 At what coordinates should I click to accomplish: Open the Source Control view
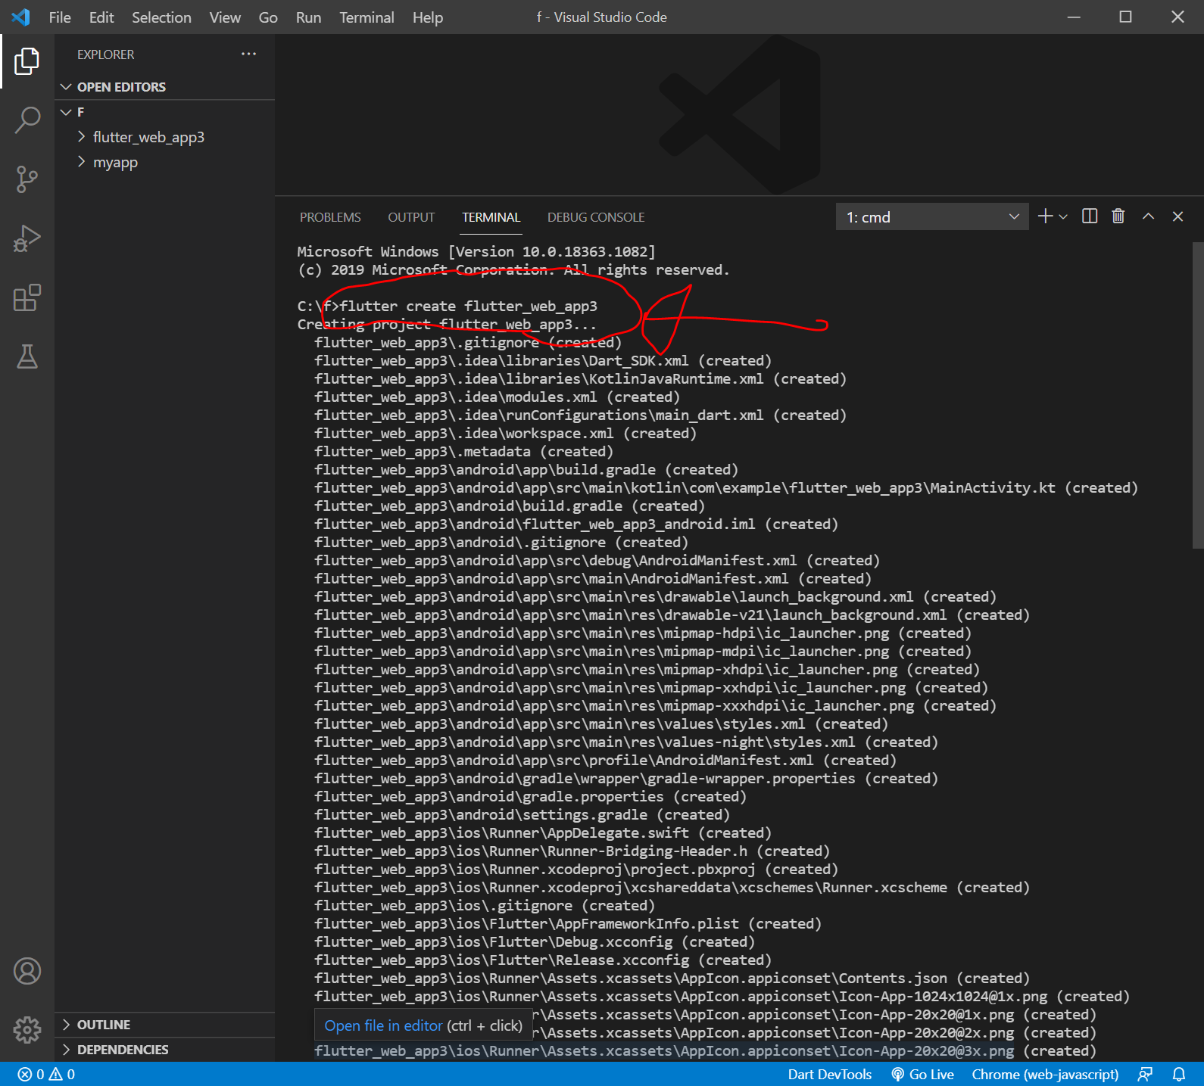pyautogui.click(x=27, y=179)
